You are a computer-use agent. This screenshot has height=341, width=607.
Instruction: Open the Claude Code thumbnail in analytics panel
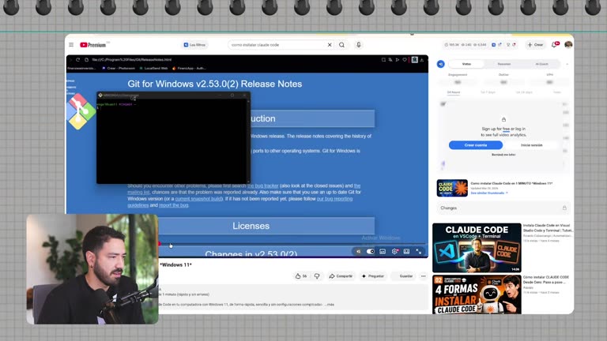(452, 188)
